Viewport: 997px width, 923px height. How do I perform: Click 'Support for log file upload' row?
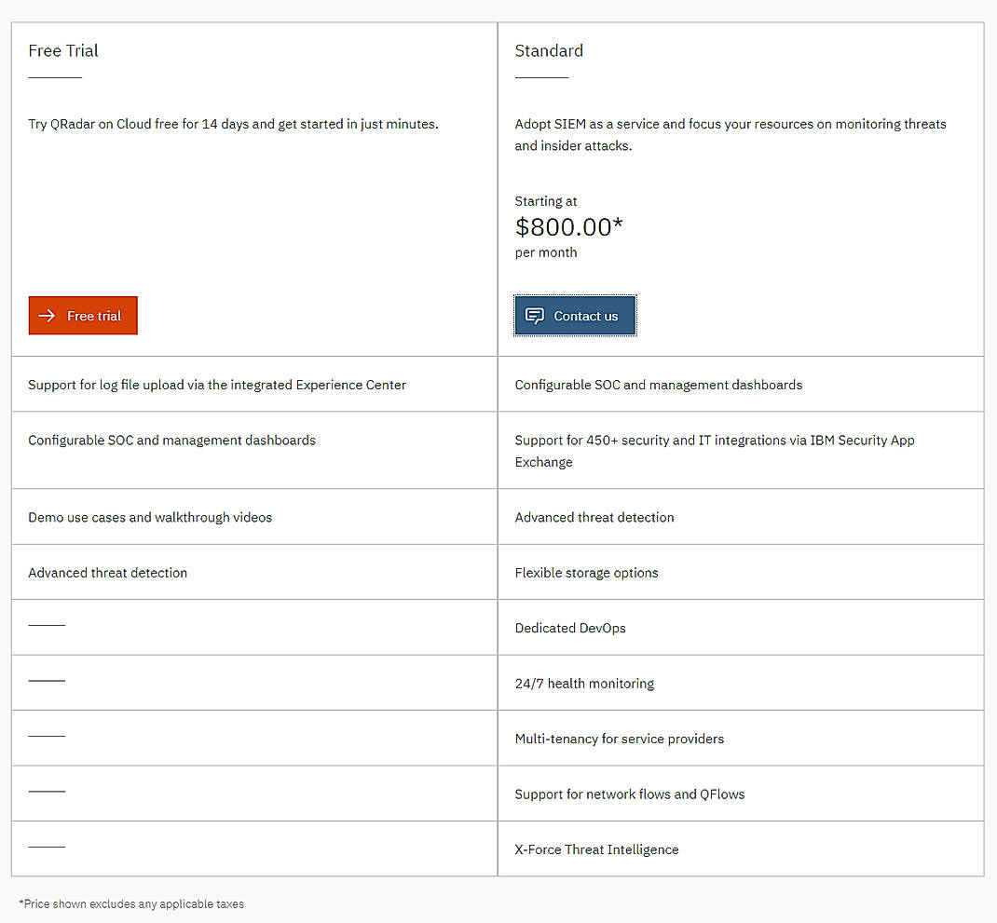254,384
